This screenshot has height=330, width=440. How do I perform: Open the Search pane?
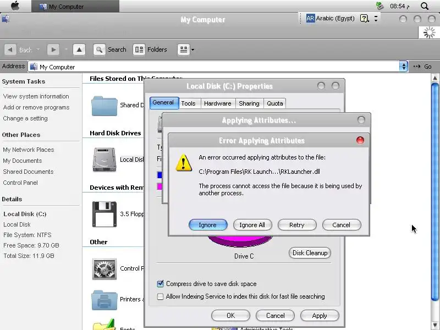click(110, 50)
